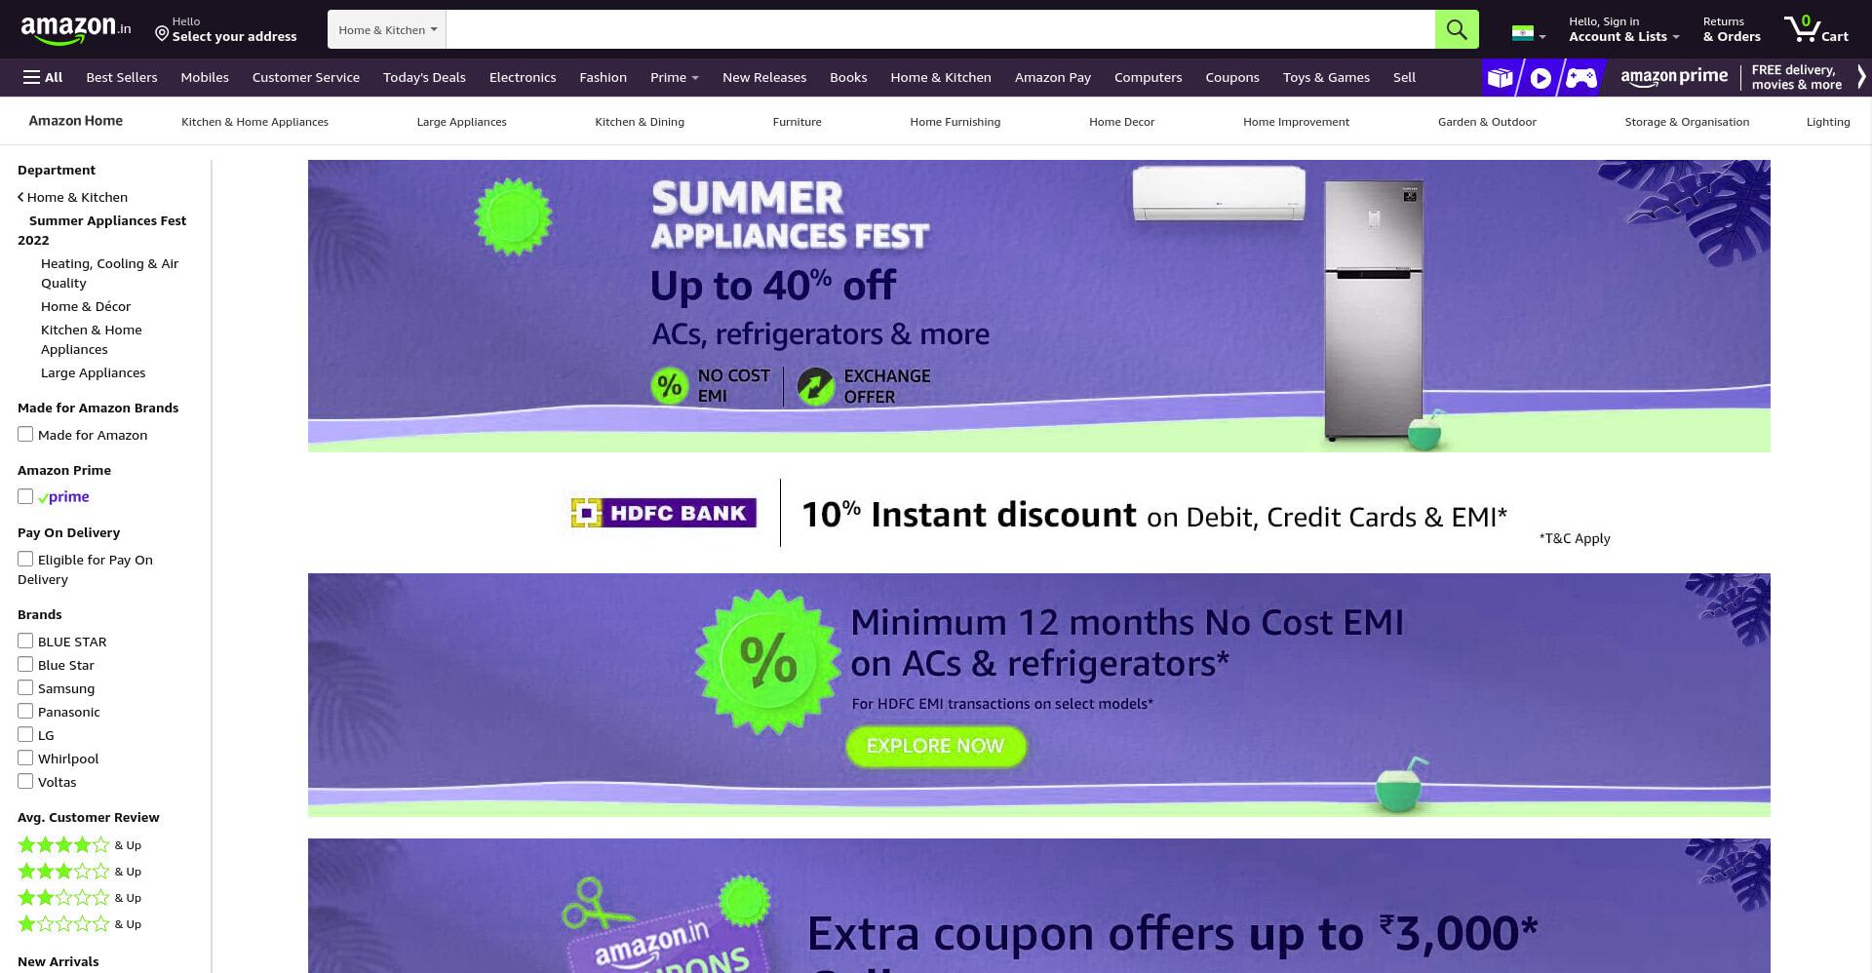Click the location pin address icon
This screenshot has height=973, width=1872.
point(162,34)
